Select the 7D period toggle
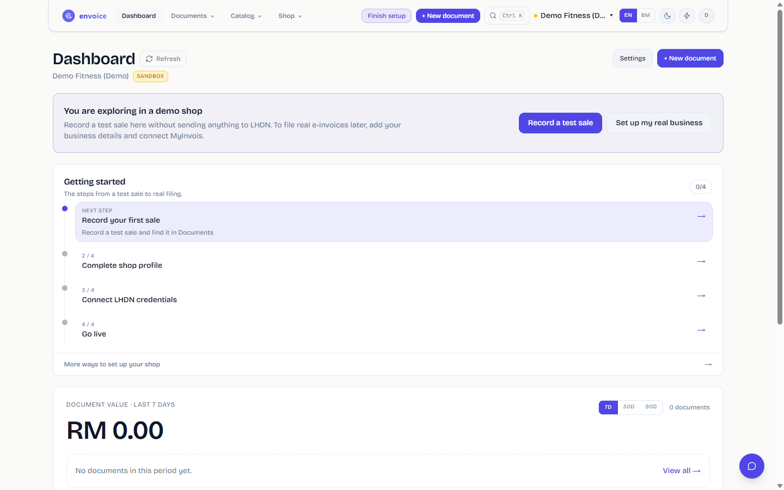This screenshot has height=490, width=784. click(x=608, y=407)
